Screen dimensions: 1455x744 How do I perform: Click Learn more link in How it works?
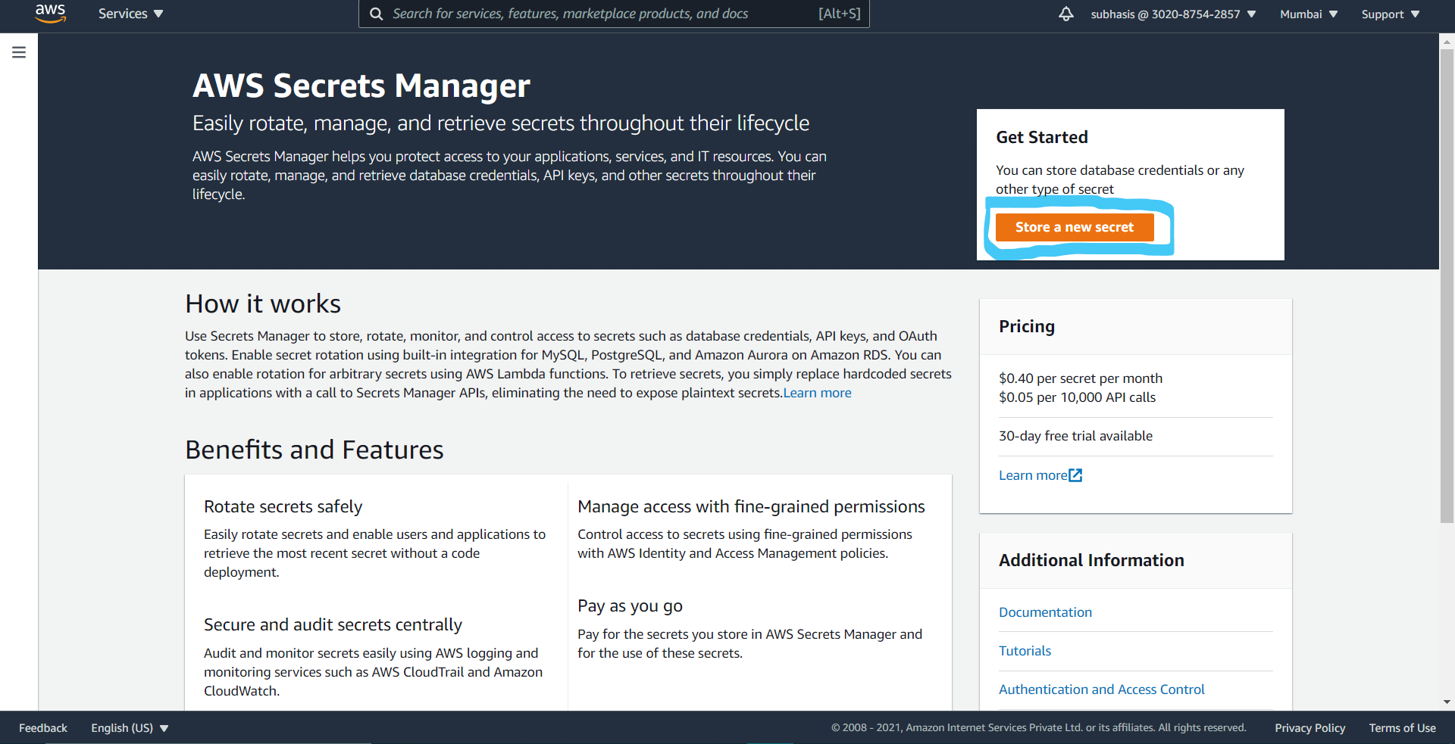[x=818, y=393]
